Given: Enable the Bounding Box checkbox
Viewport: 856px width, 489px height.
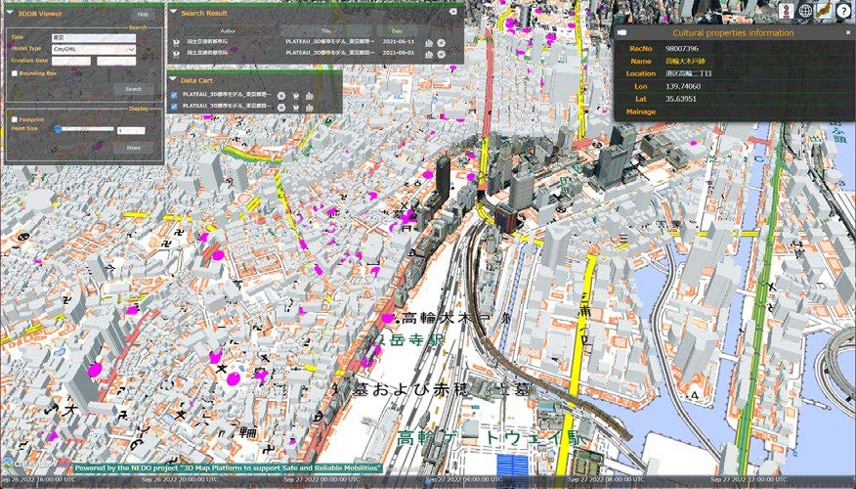Looking at the screenshot, I should [x=14, y=73].
